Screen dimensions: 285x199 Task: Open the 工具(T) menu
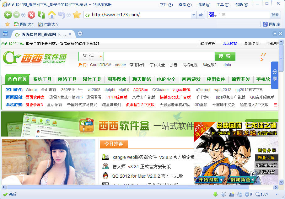[x=223, y=4]
